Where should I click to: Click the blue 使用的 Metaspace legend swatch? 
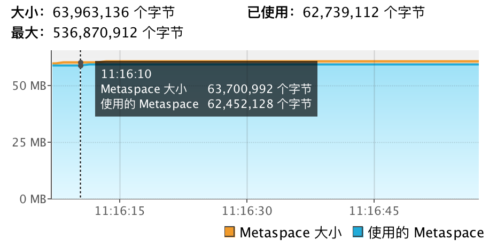(x=358, y=232)
